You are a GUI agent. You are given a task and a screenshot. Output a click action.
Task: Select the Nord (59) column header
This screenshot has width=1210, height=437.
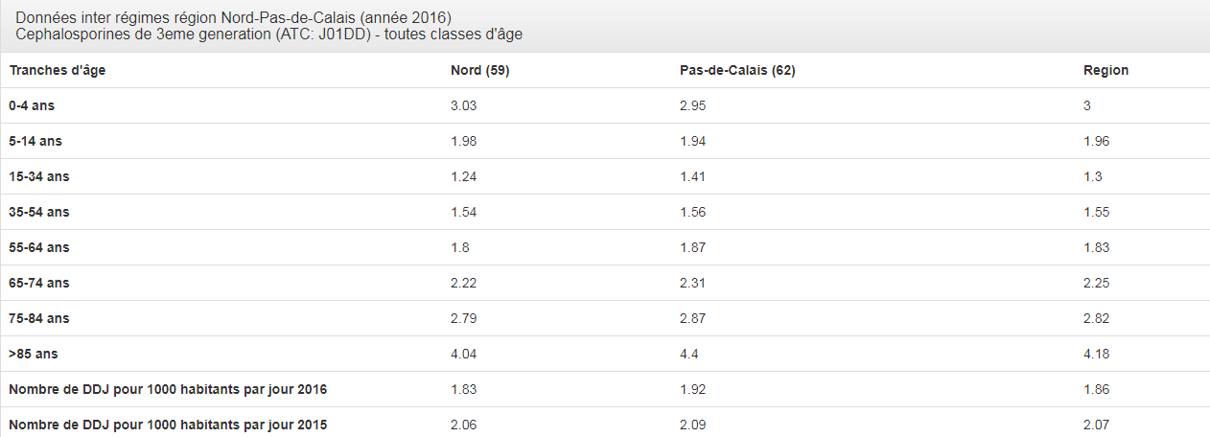click(x=479, y=71)
